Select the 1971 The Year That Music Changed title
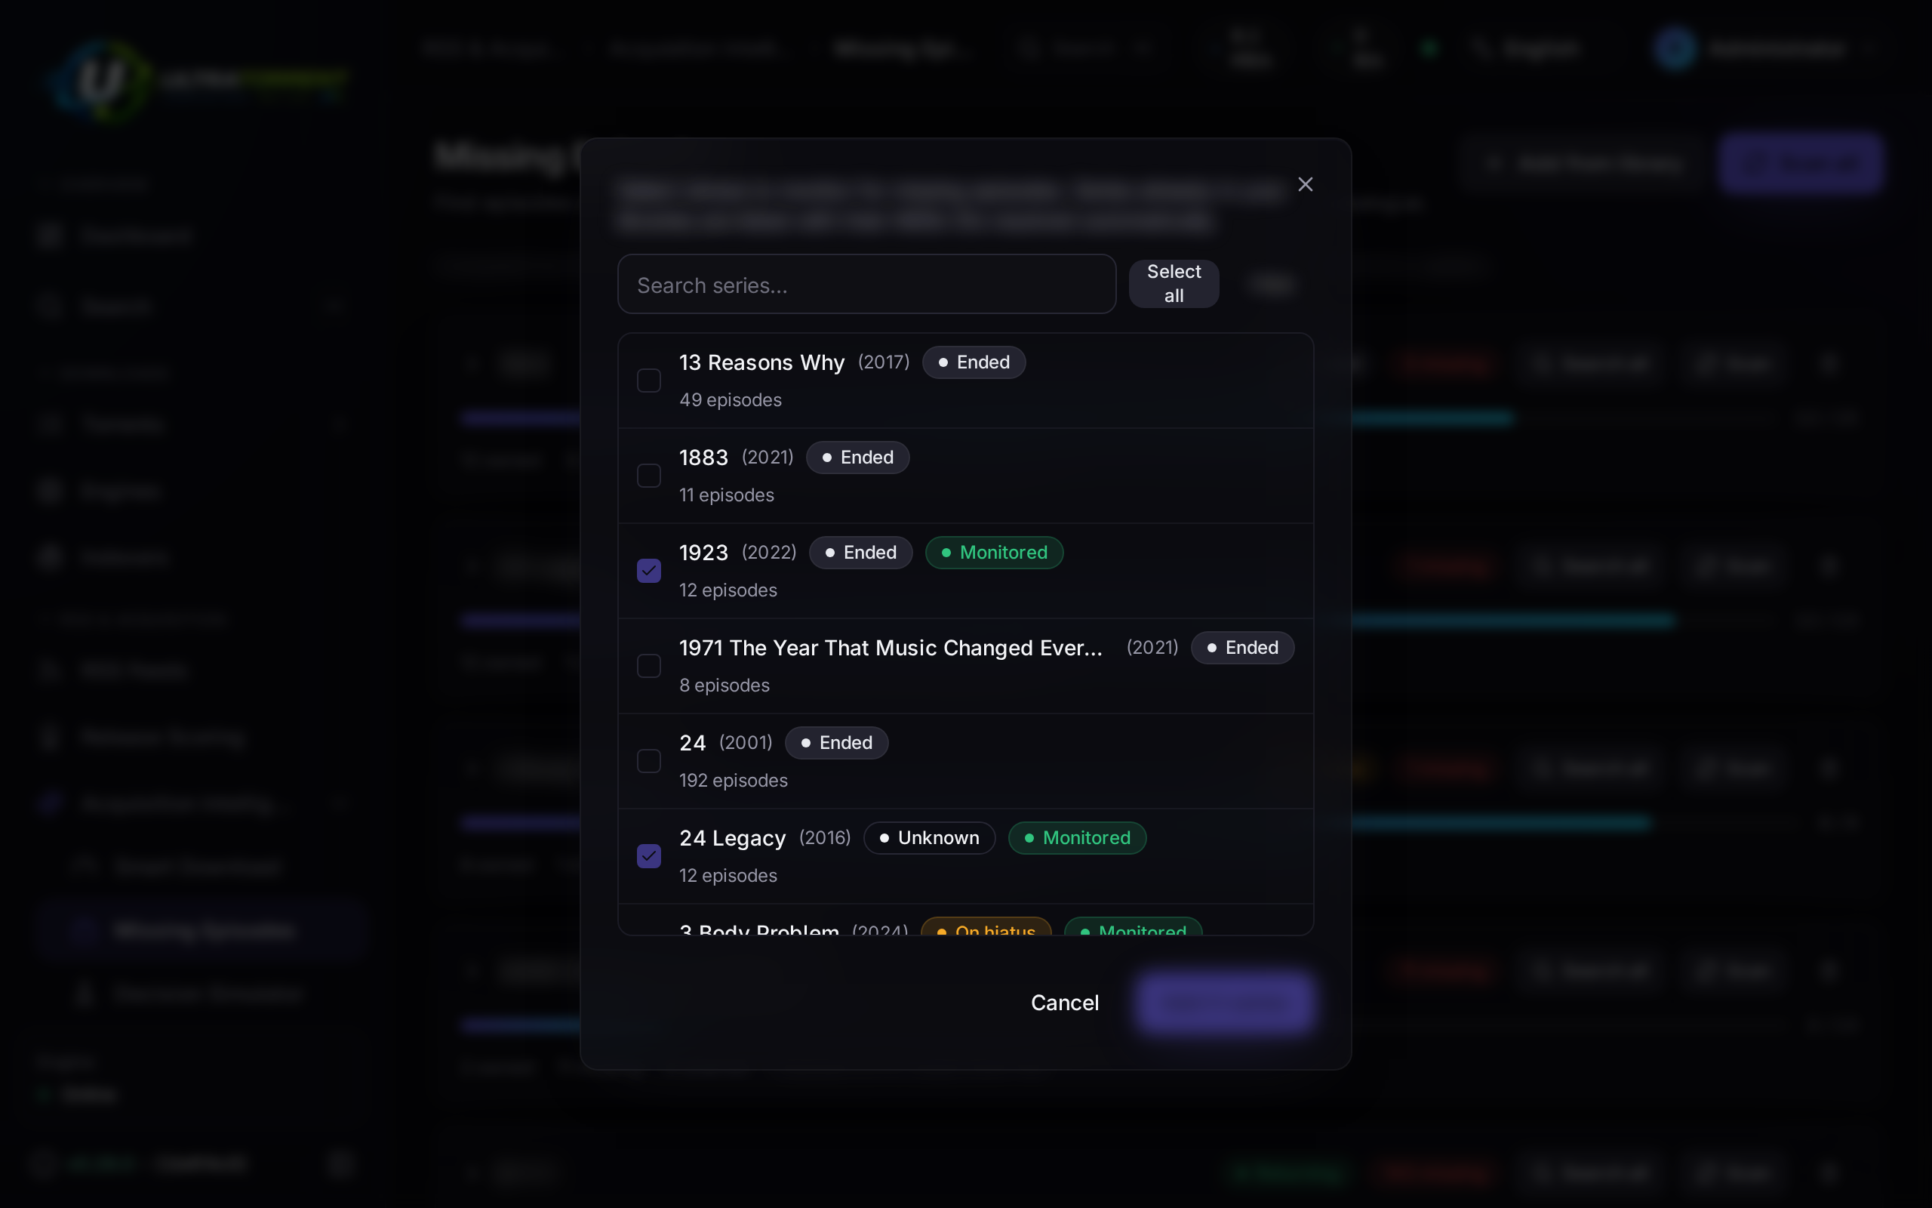The image size is (1932, 1208). click(x=891, y=648)
